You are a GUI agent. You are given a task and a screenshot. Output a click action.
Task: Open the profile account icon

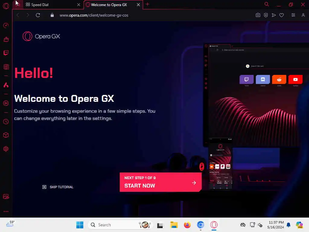[x=303, y=15]
